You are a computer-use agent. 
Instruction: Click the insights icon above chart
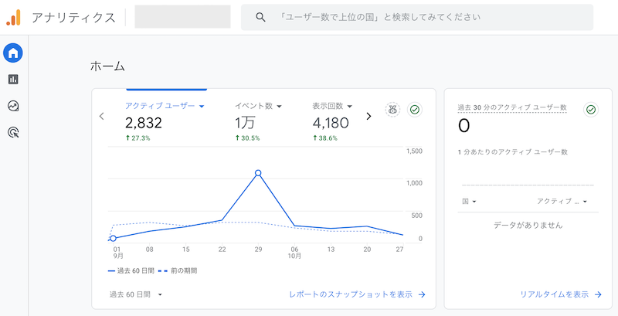coord(392,110)
